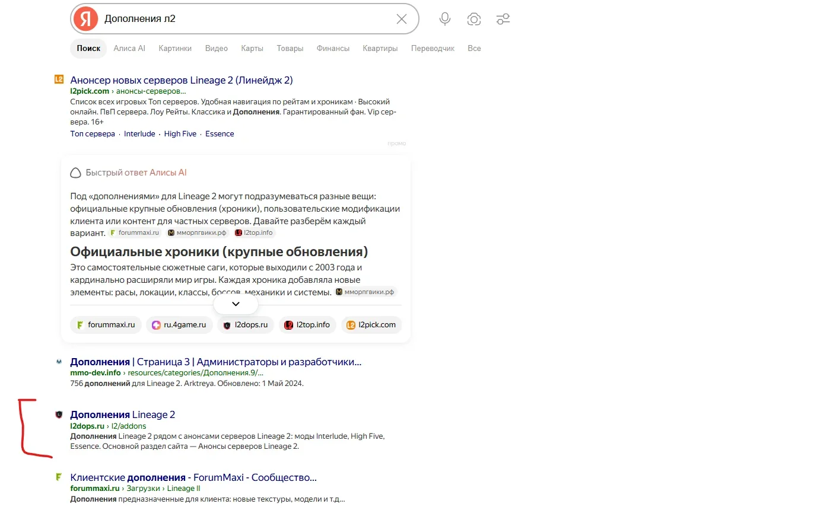Open the Essence sitelink
This screenshot has height=520, width=817.
220,134
